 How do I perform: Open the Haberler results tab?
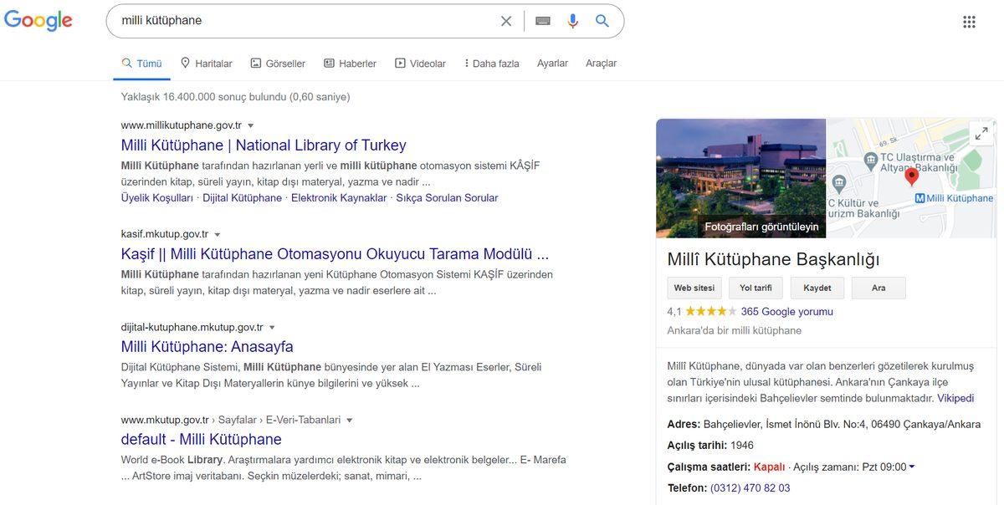[x=350, y=63]
